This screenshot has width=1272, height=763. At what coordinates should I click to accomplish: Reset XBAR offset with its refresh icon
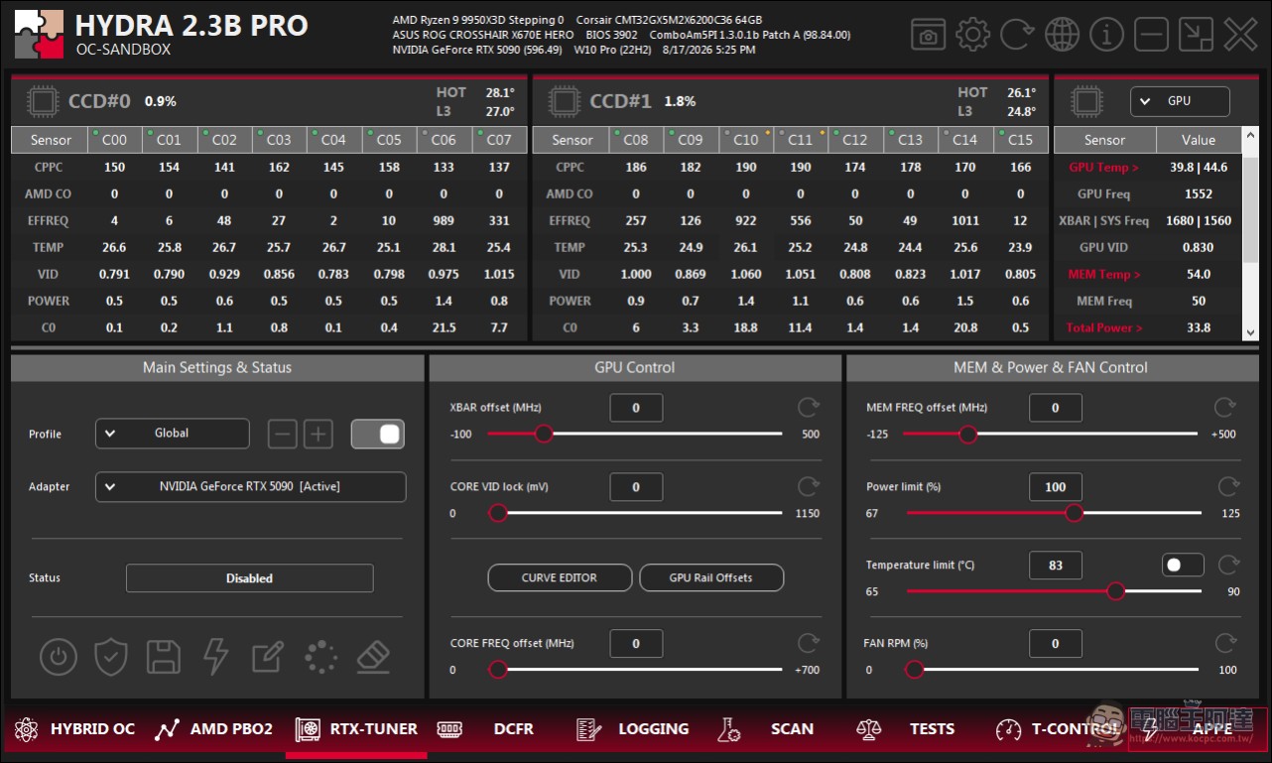(x=809, y=407)
